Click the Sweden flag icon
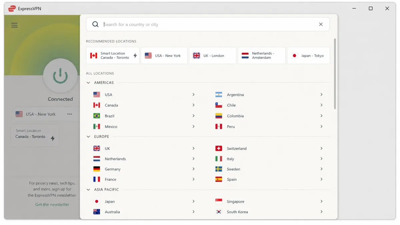Viewport: 400px width, 225px height. [219, 169]
